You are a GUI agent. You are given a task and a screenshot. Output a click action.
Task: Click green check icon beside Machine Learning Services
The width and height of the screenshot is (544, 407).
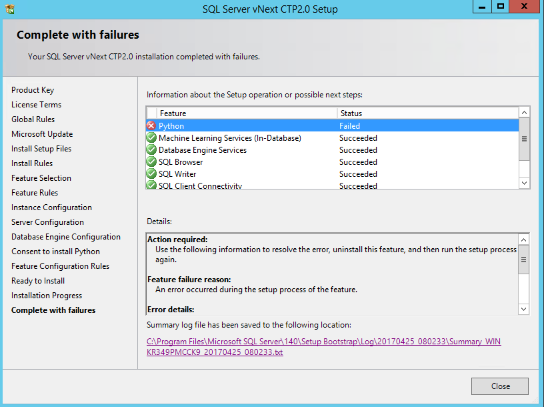(151, 138)
